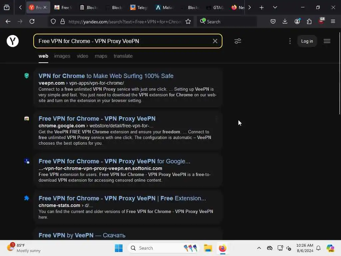Viewport: 341px width, 256px height.
Task: Open Yandex search filter settings icon
Action: click(238, 41)
